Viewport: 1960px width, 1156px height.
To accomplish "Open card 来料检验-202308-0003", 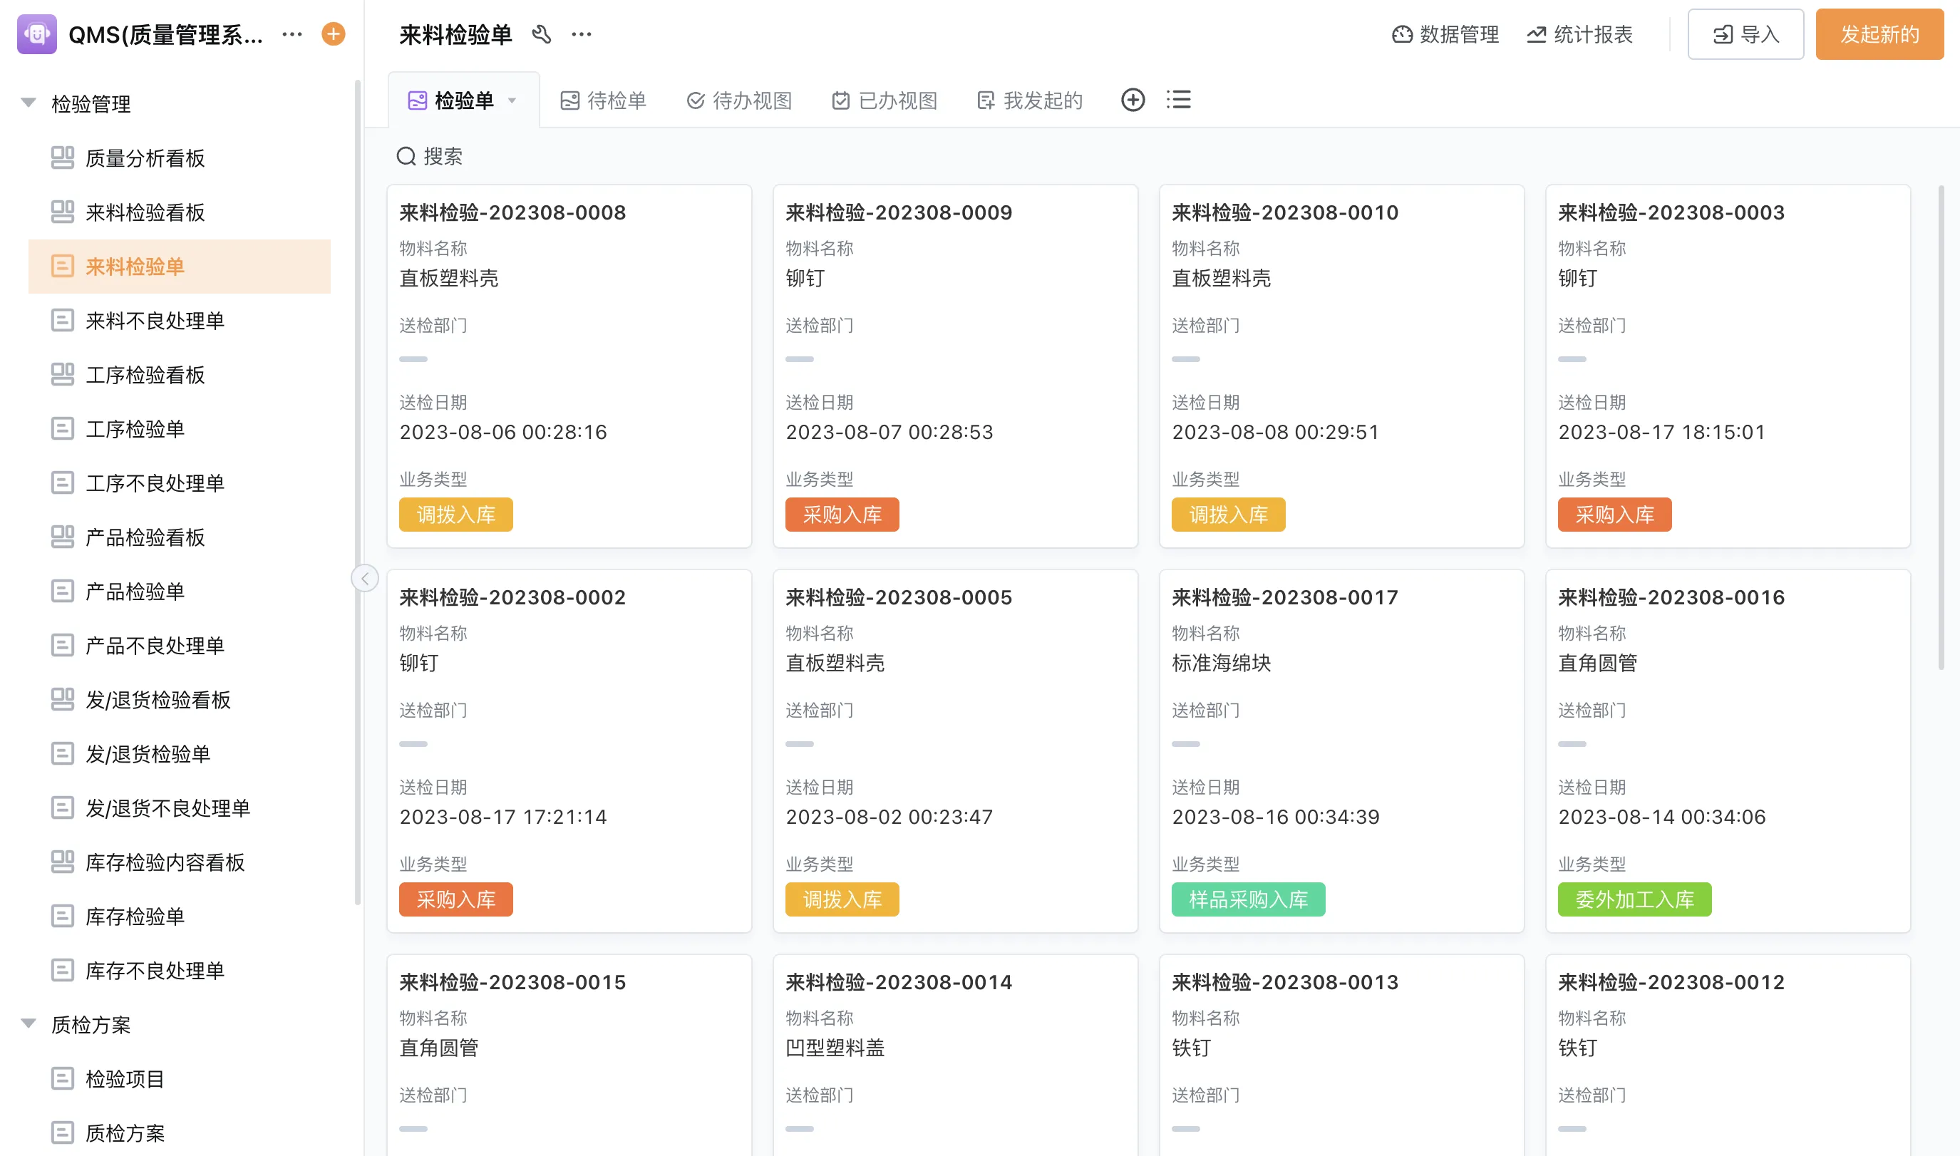I will point(1728,366).
